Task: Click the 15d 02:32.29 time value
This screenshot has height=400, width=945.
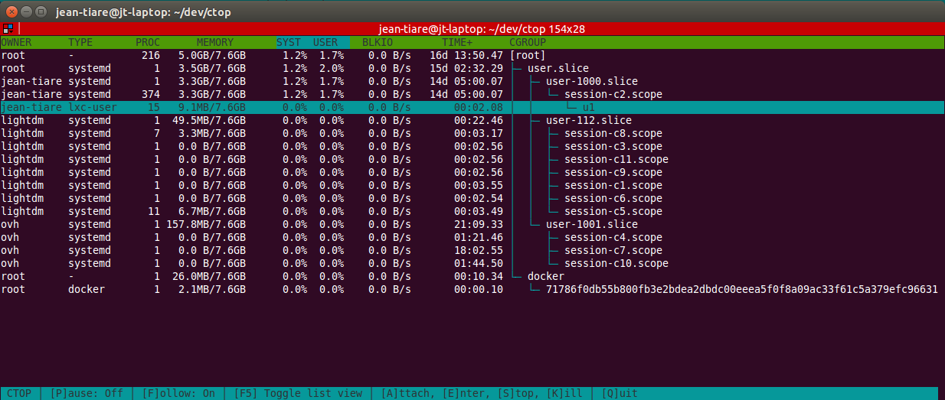Action: pyautogui.click(x=466, y=68)
